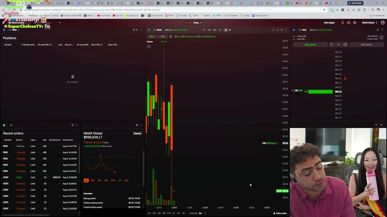Click the cancel icon next to No position
The height and width of the screenshot is (217, 387).
(381, 37)
